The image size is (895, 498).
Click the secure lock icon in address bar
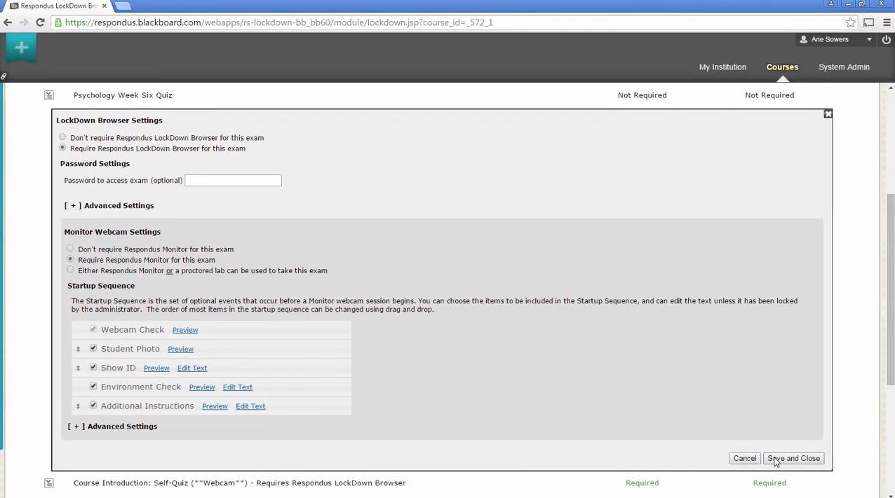pos(58,22)
